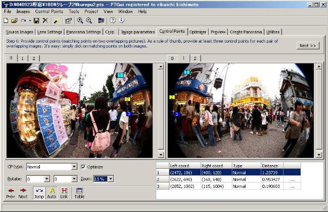Viewport: 328px width, 212px height.
Task: Switch to Lens Settings tab
Action: [50, 32]
